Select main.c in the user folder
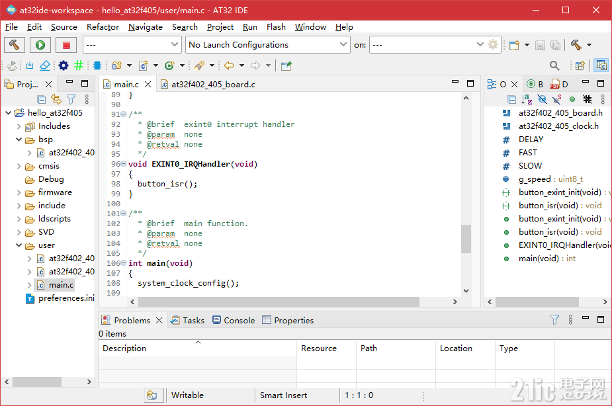 [61, 285]
